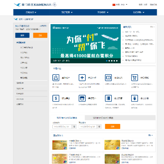164x164 pixels.
Task: Click the China flag icon in the header
Action: click(x=114, y=5)
